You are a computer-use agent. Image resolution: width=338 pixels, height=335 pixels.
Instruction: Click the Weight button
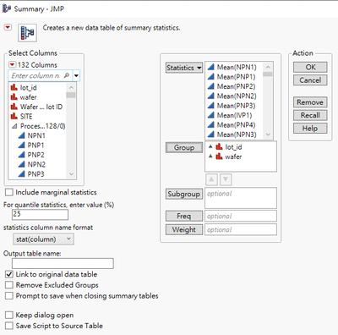(184, 229)
